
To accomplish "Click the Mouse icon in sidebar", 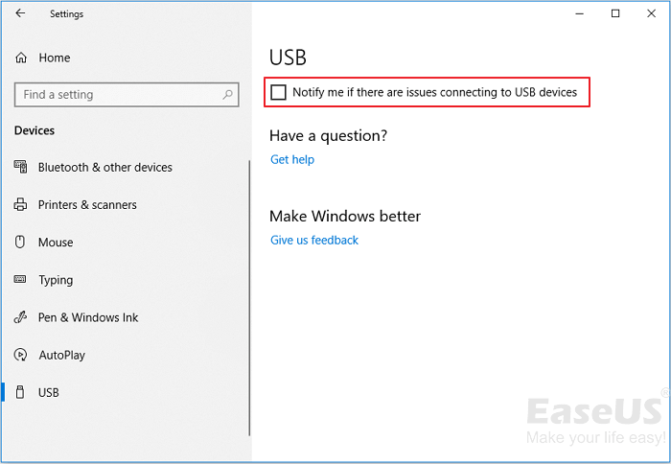I will tap(20, 242).
